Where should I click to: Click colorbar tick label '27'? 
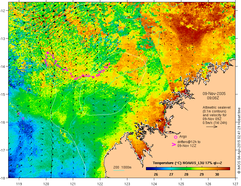171,175
